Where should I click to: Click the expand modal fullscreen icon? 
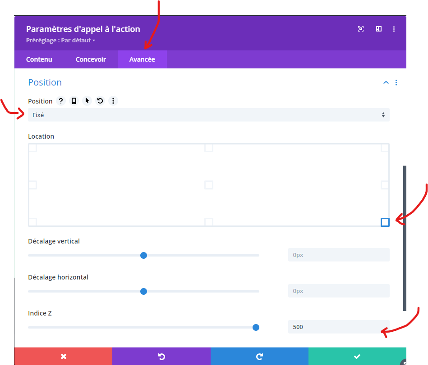pos(361,29)
